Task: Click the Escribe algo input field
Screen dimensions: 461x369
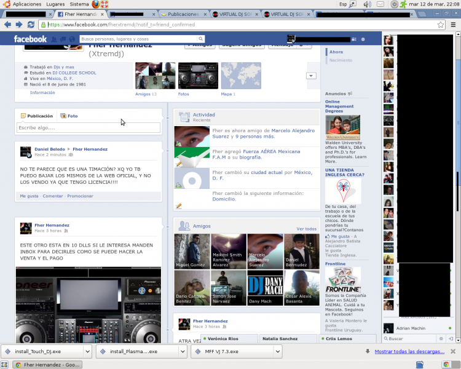Action: click(88, 128)
